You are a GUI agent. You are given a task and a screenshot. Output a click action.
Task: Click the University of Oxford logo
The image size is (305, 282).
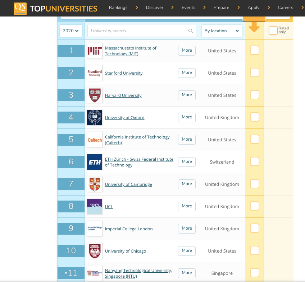pyautogui.click(x=95, y=117)
